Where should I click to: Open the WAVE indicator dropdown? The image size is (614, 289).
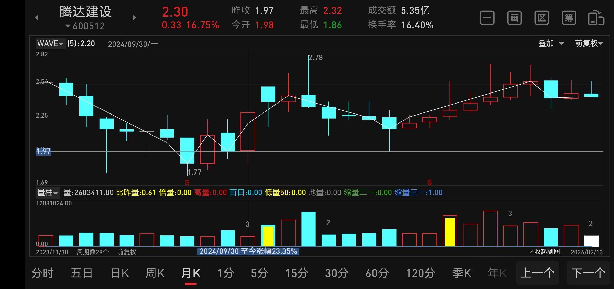pyautogui.click(x=50, y=44)
